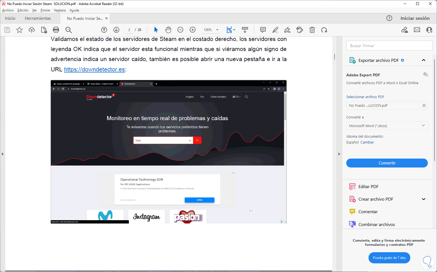Open the Ver menu
The width and height of the screenshot is (437, 272).
tap(35, 10)
